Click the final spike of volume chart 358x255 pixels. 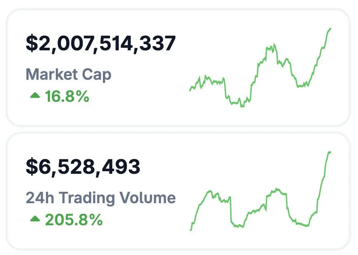tap(329, 152)
